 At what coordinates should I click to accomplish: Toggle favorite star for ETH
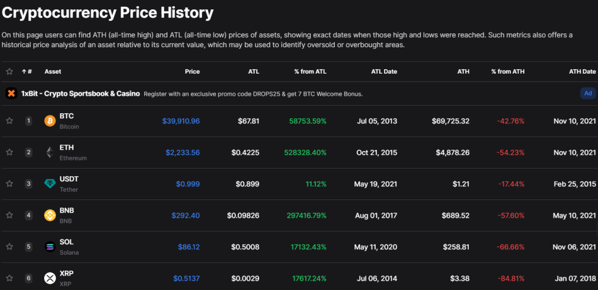pos(9,152)
